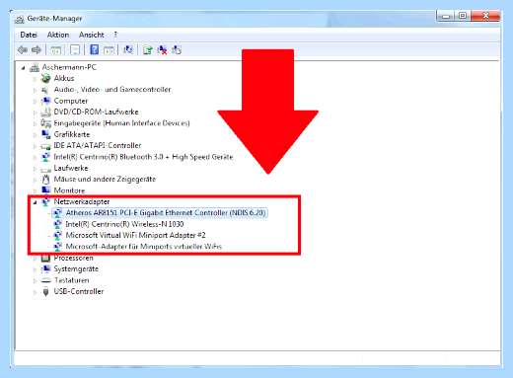Expand the Laufwerke category
513x378 pixels.
(35, 169)
